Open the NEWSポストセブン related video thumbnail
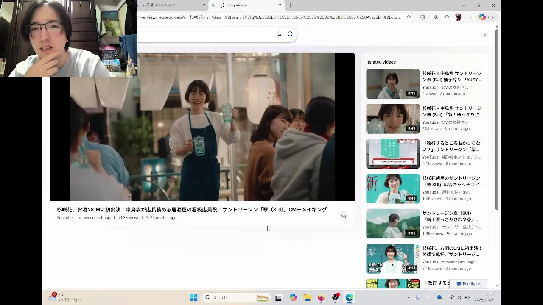 point(393,154)
